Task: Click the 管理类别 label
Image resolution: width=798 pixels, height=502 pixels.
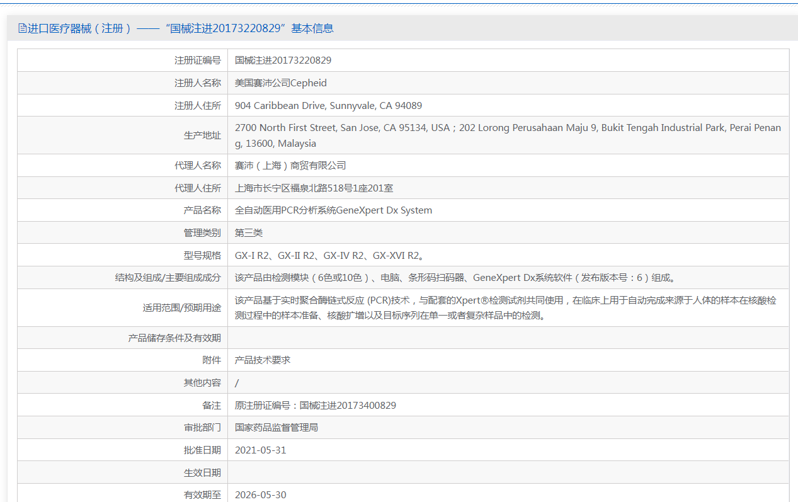Action: [x=202, y=233]
